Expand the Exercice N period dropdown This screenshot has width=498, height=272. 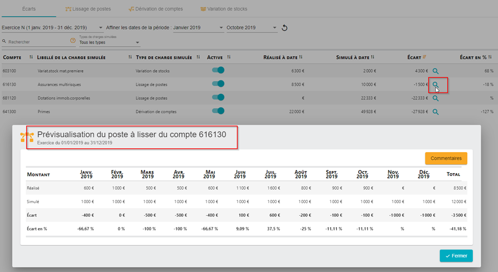[101, 28]
